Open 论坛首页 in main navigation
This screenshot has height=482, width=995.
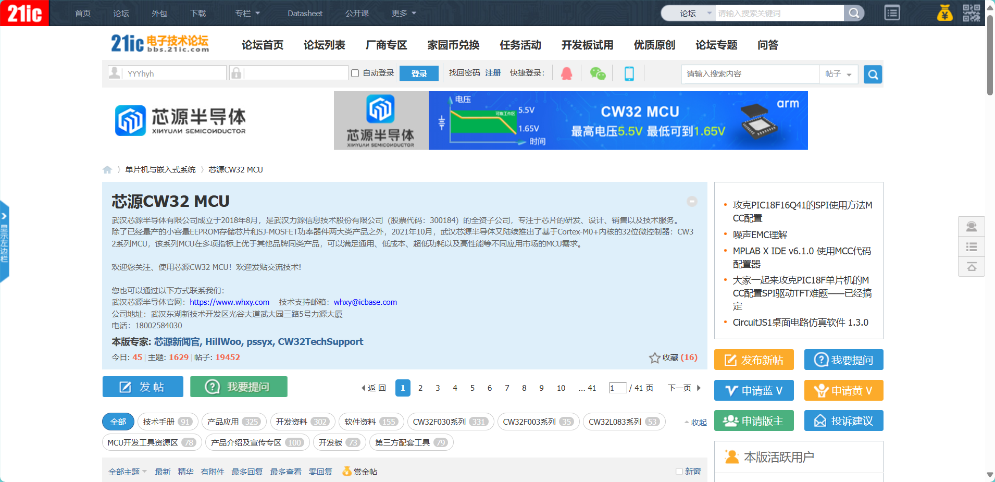tap(263, 45)
